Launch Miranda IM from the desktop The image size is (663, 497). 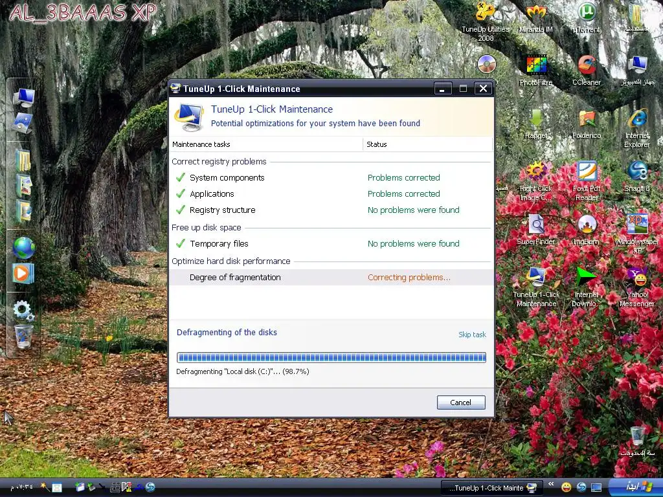(535, 19)
